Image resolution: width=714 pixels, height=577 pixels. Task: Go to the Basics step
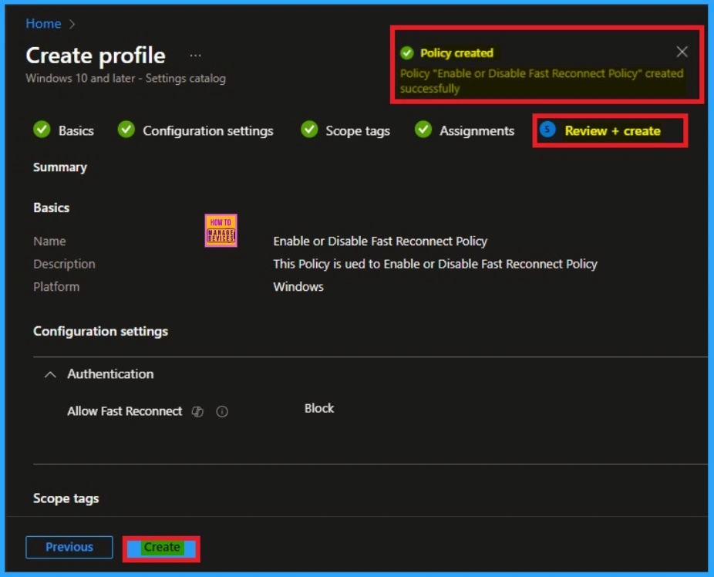[76, 130]
